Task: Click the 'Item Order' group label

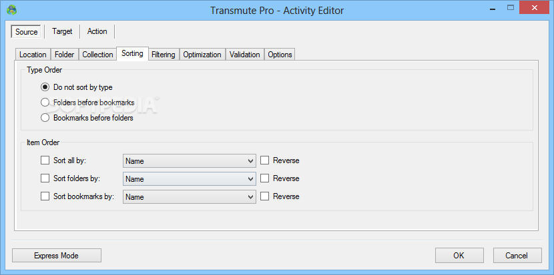Action: click(43, 142)
